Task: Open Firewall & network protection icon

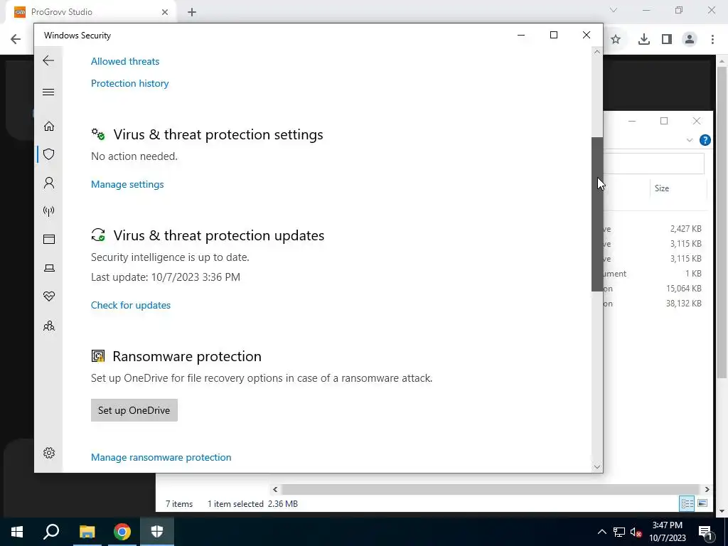Action: point(49,211)
